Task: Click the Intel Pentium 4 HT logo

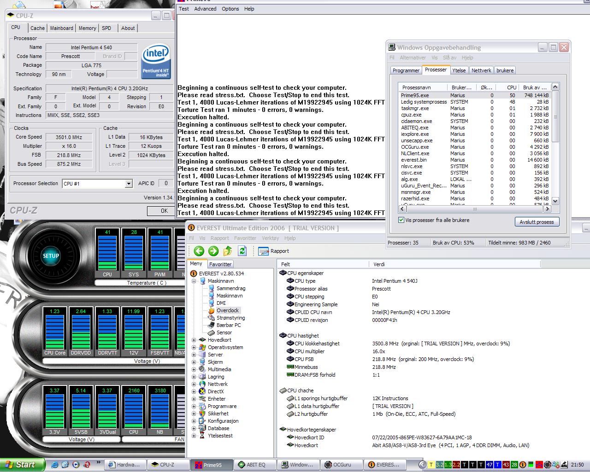Action: [x=156, y=61]
